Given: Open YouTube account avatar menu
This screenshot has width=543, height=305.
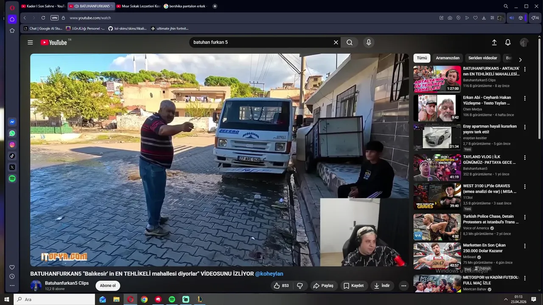Looking at the screenshot, I should point(524,42).
